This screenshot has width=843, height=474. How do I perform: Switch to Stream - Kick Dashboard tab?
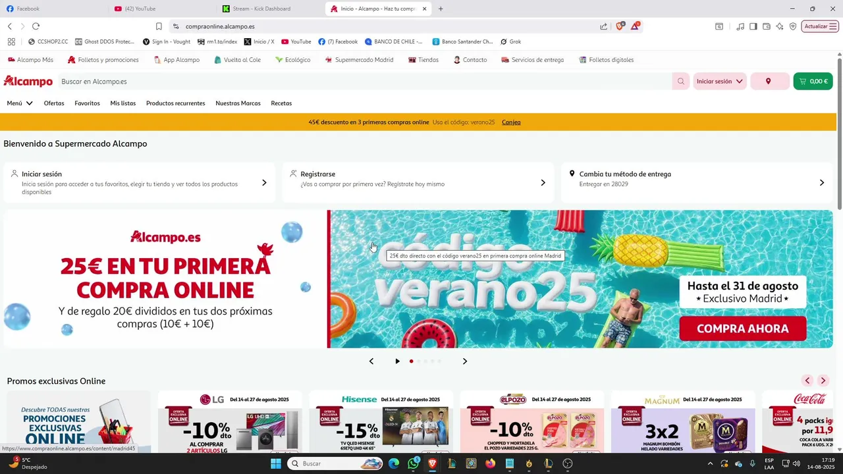[x=270, y=9]
